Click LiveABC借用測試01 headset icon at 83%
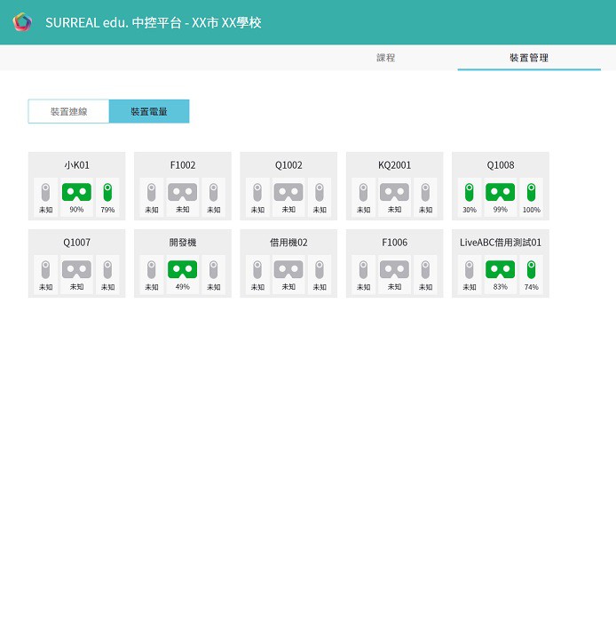Screen dimensions: 616x622 click(501, 269)
